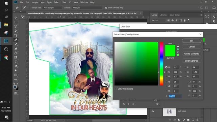Screen dimensions: 217x122
Task: Click the gamut warning triangle icon
Action: pyautogui.click(x=178, y=46)
